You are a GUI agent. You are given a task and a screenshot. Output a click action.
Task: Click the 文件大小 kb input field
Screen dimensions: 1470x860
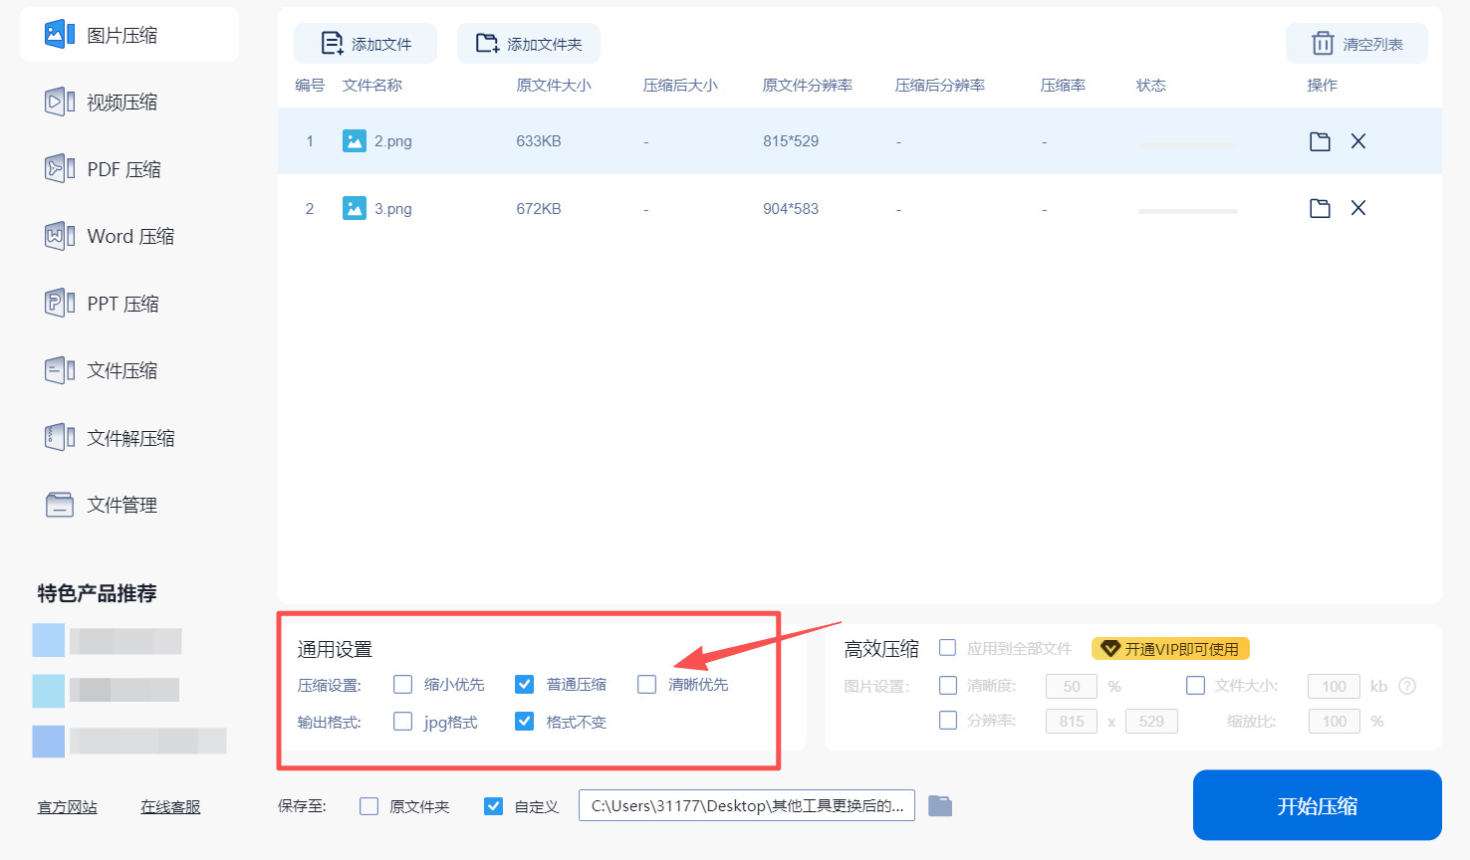(x=1335, y=686)
